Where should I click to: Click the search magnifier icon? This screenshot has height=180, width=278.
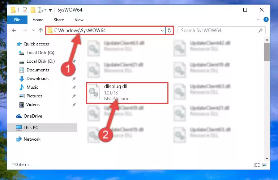(x=260, y=30)
